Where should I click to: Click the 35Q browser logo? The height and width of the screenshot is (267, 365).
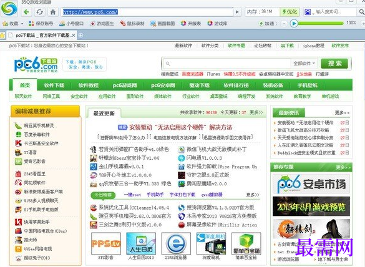point(9,9)
